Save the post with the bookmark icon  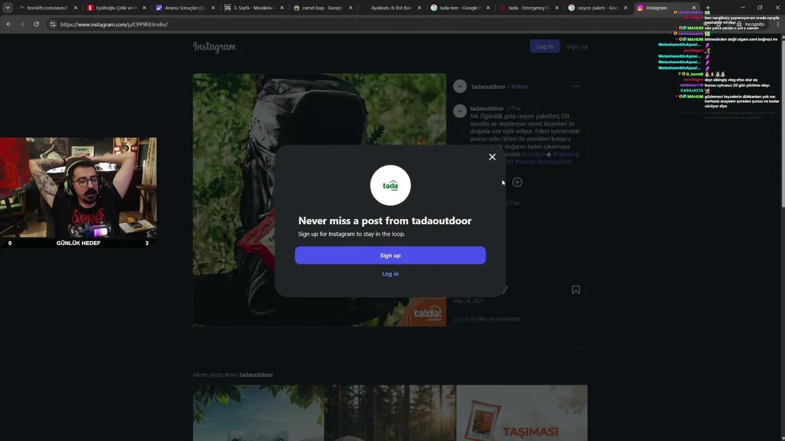[x=576, y=290]
